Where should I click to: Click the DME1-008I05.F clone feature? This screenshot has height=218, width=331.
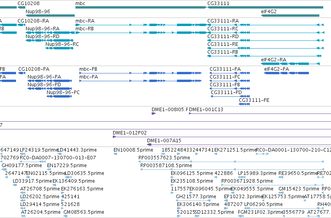click(x=154, y=113)
